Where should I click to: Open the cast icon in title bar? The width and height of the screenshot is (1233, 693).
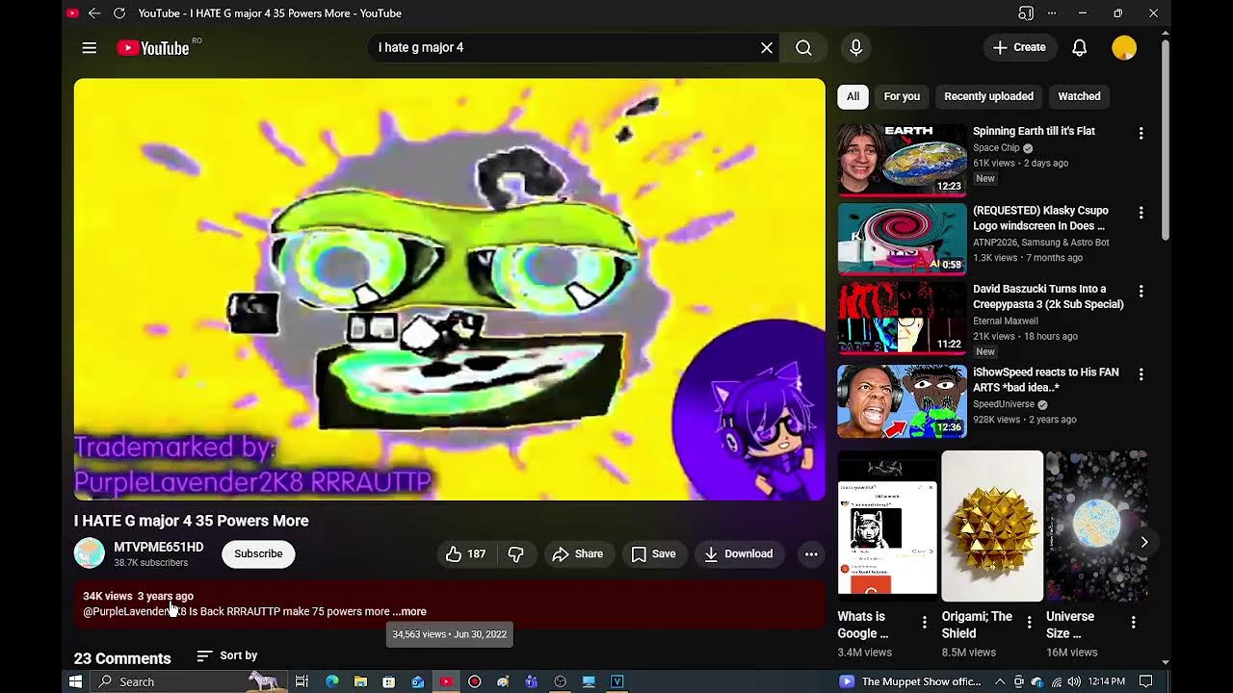click(x=1026, y=13)
